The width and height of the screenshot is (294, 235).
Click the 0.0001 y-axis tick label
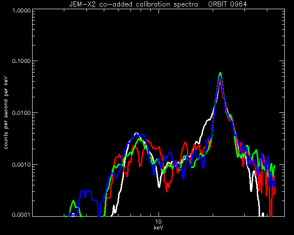(x=21, y=214)
